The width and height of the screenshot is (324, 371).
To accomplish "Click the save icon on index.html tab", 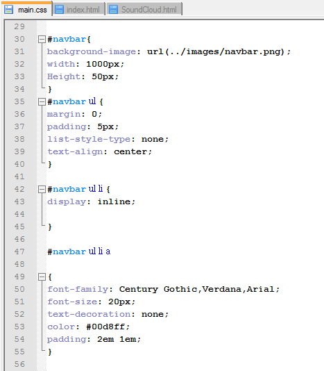I will point(59,10).
